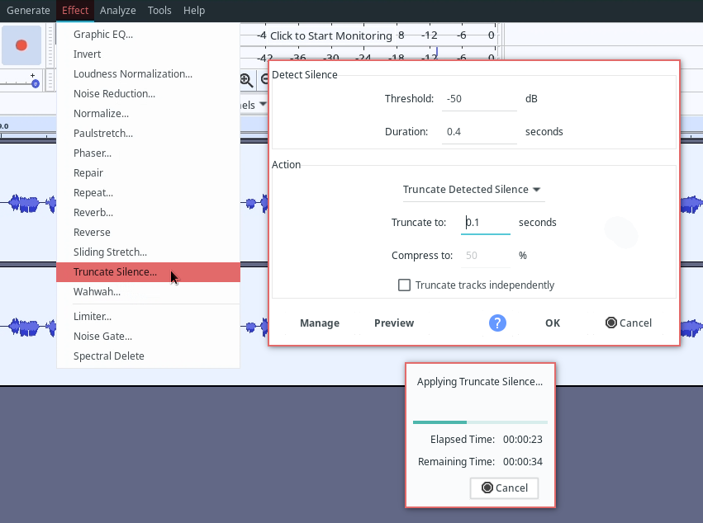Cancel the Truncate Silence settings dialog
The image size is (703, 523).
pyautogui.click(x=629, y=323)
